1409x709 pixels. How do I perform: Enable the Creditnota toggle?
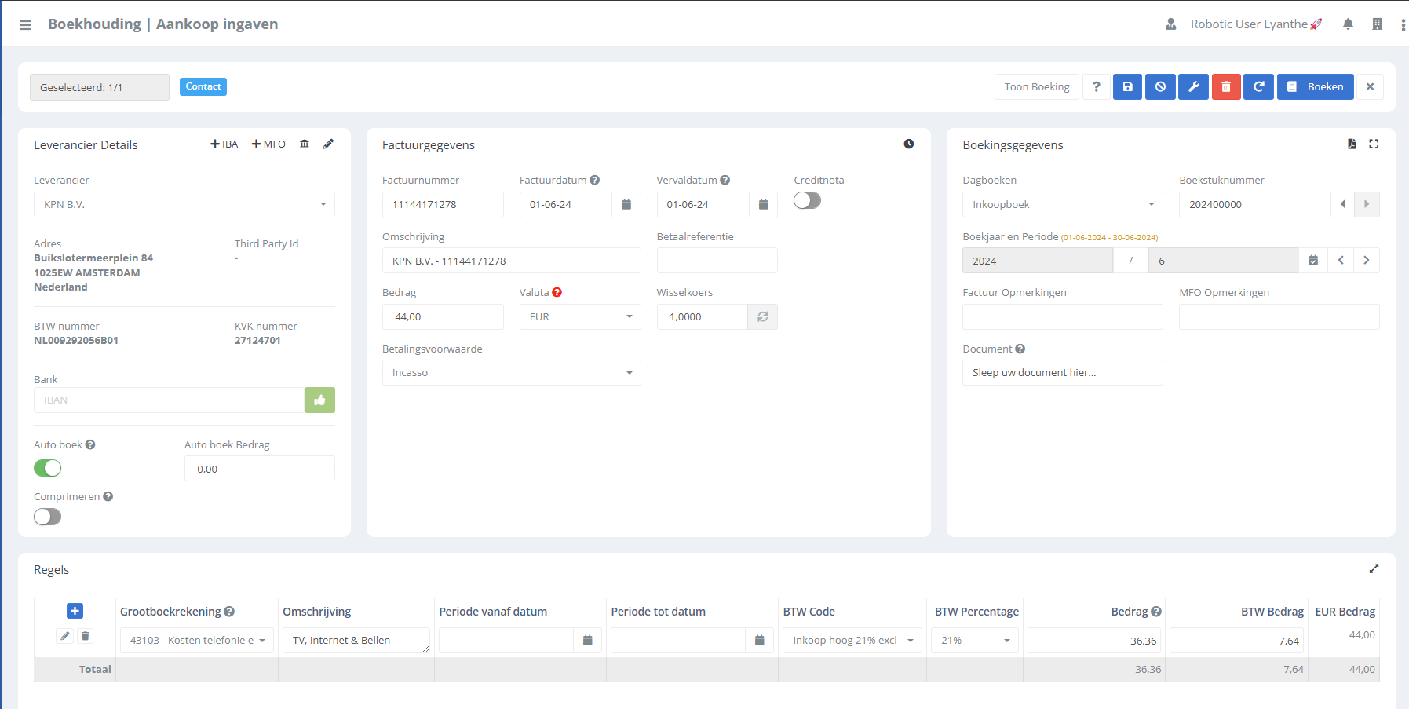807,201
